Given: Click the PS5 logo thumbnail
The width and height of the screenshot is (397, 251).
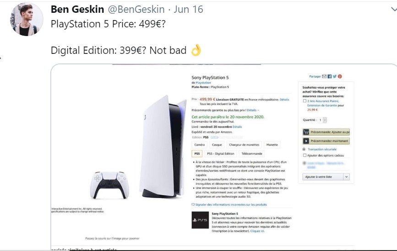Looking at the screenshot, I should [200, 220].
